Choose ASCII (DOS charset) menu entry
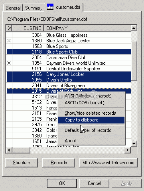Viewport: 144px width, 191px height. tap(91, 103)
